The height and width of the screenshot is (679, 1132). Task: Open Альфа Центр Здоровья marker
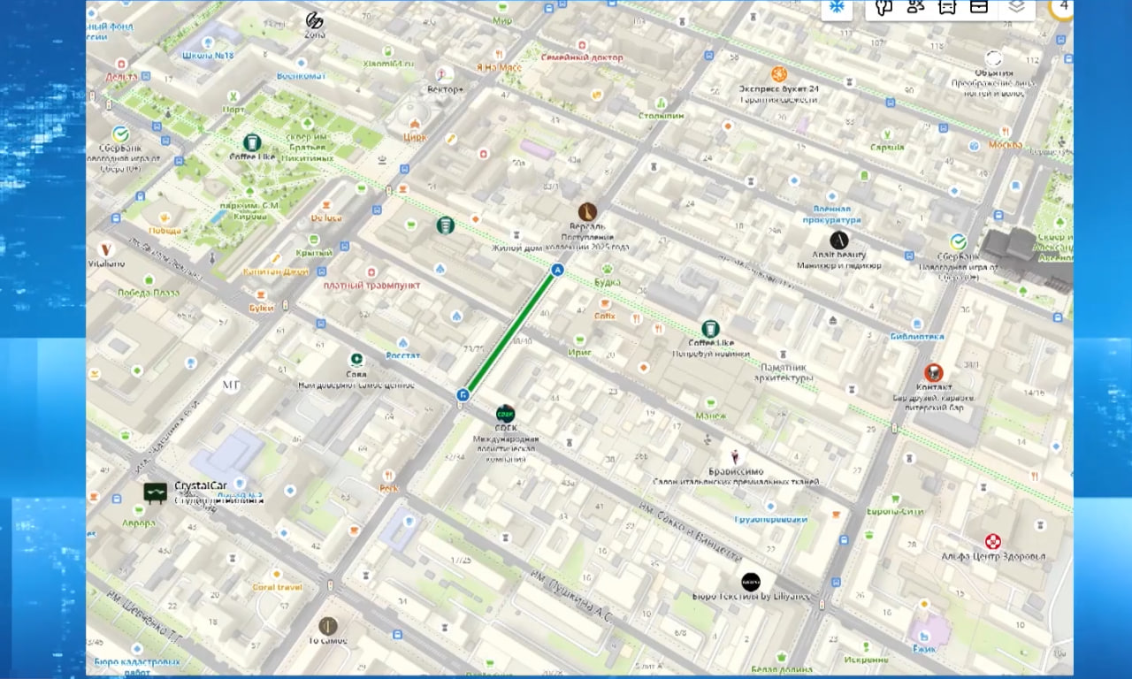click(993, 541)
